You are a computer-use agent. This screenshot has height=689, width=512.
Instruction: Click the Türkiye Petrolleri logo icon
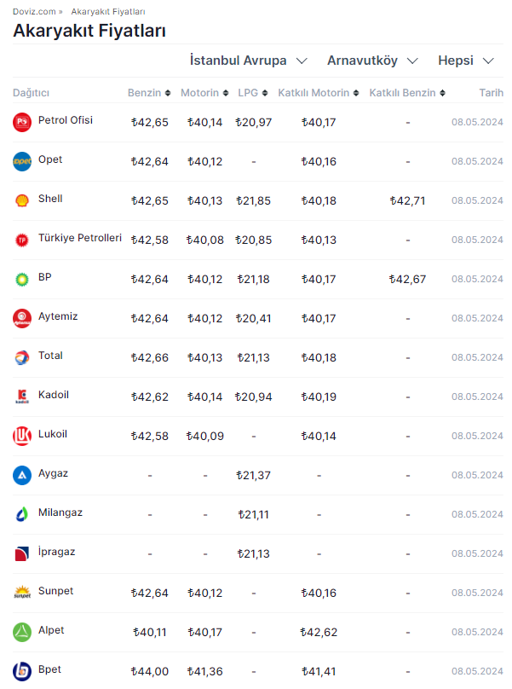pos(22,240)
